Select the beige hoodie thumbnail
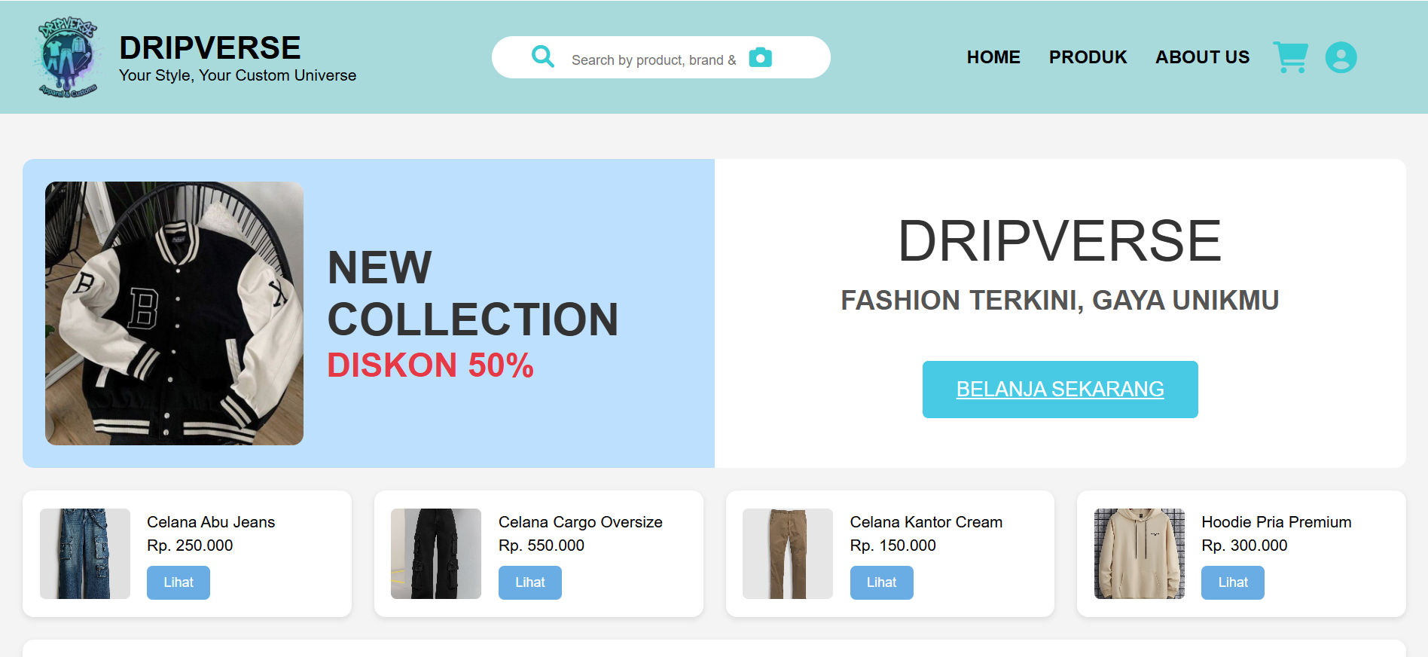This screenshot has width=1428, height=657. (x=1140, y=554)
